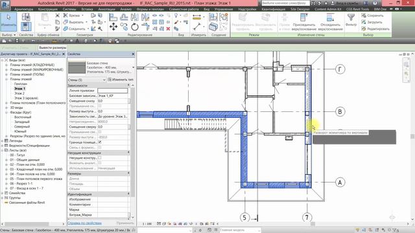Open the Аннотации ribbon tab

pyautogui.click(x=106, y=9)
